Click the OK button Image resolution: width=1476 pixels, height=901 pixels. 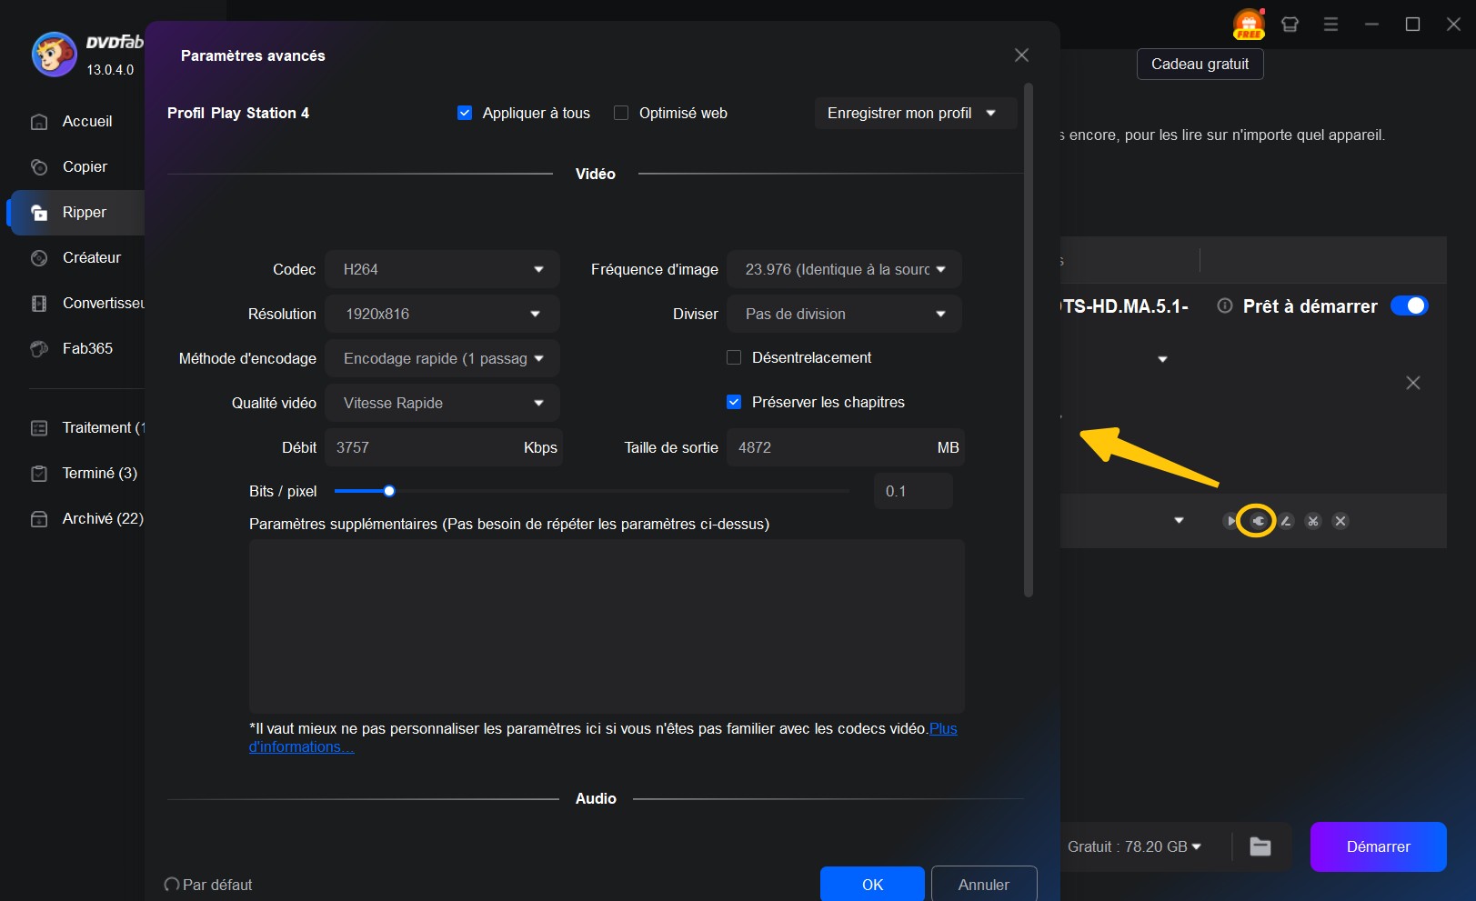[x=872, y=884]
